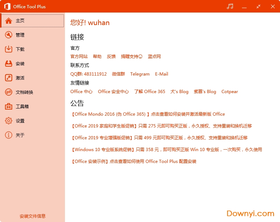This screenshot has height=222, width=280.
Task: Click the Cotpear friend link
Action: click(230, 92)
